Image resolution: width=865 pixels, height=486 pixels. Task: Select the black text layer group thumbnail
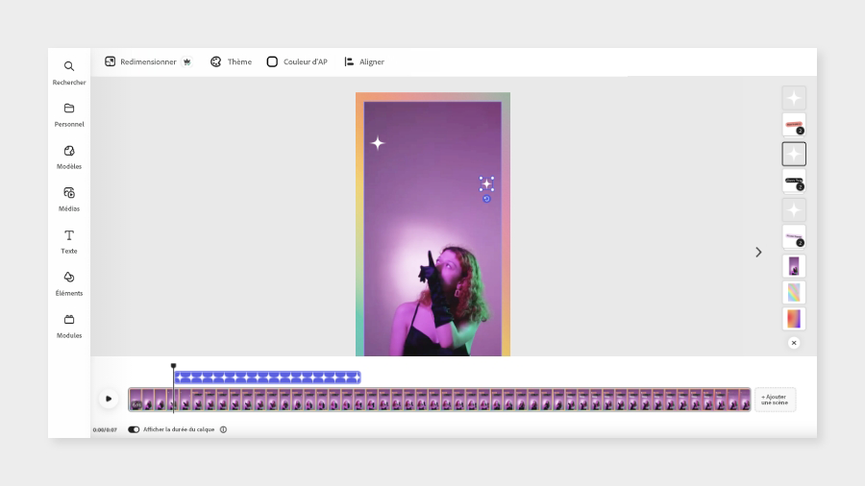click(x=794, y=182)
